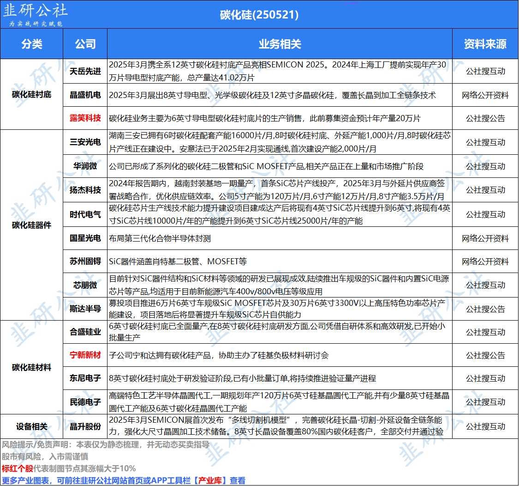Click 网络公开资料 source in 苏州固锝 row

[x=485, y=261]
